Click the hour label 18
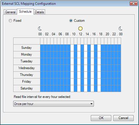Screen dimensions: 139x125 [x=101, y=34]
